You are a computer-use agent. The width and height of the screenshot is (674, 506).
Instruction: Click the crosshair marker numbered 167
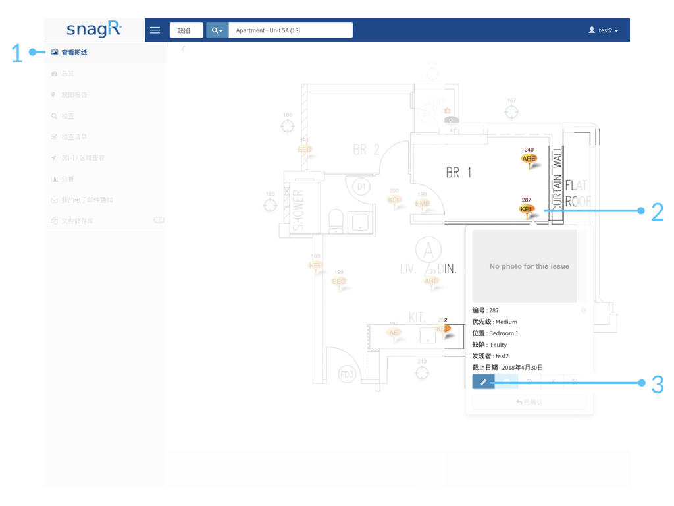[511, 112]
